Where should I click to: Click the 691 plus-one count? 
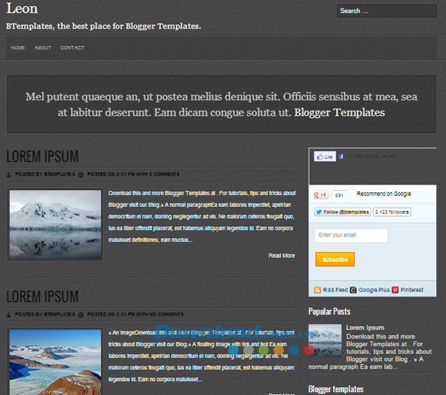(x=339, y=195)
